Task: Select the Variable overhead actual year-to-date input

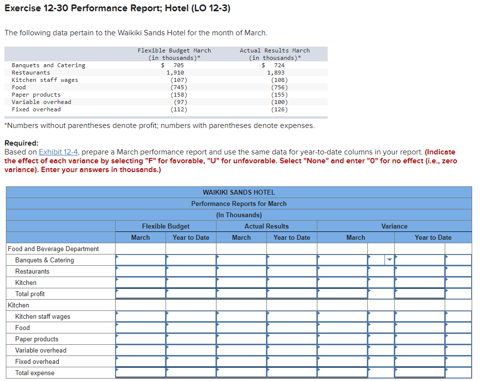Action: pos(292,350)
